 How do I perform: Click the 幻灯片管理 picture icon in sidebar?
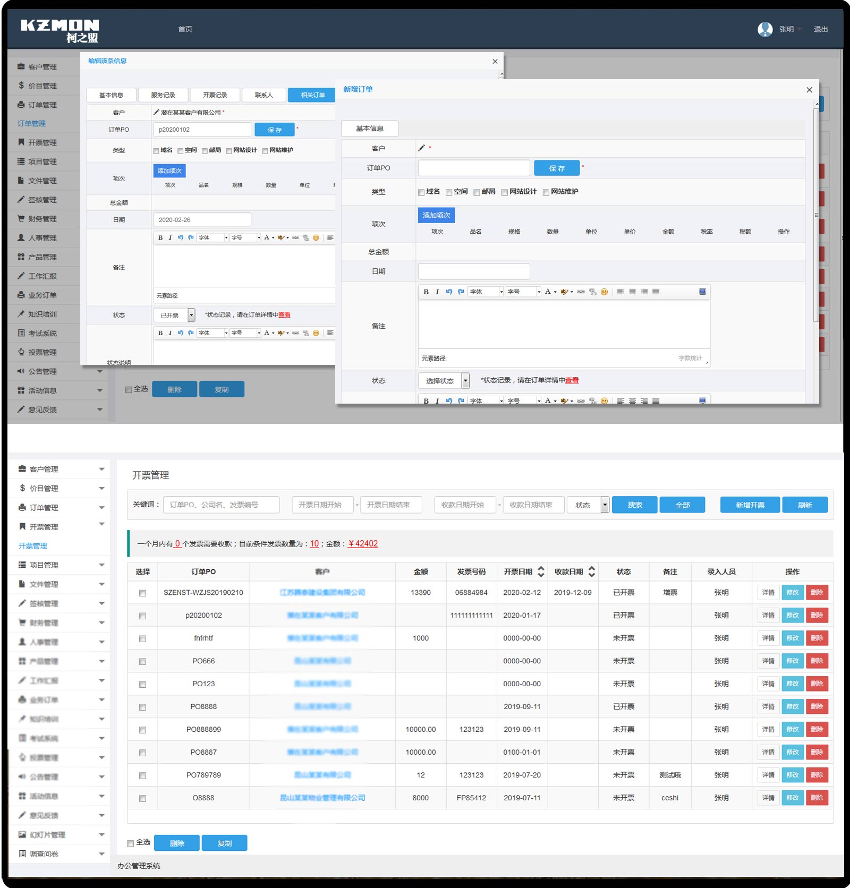point(22,834)
